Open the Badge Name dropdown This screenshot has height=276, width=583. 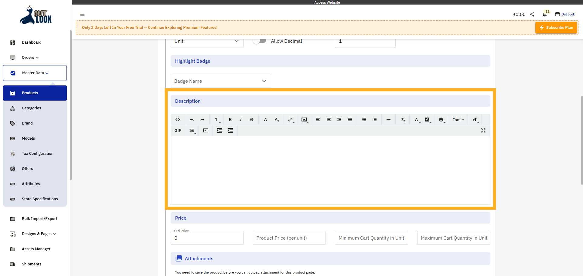220,81
